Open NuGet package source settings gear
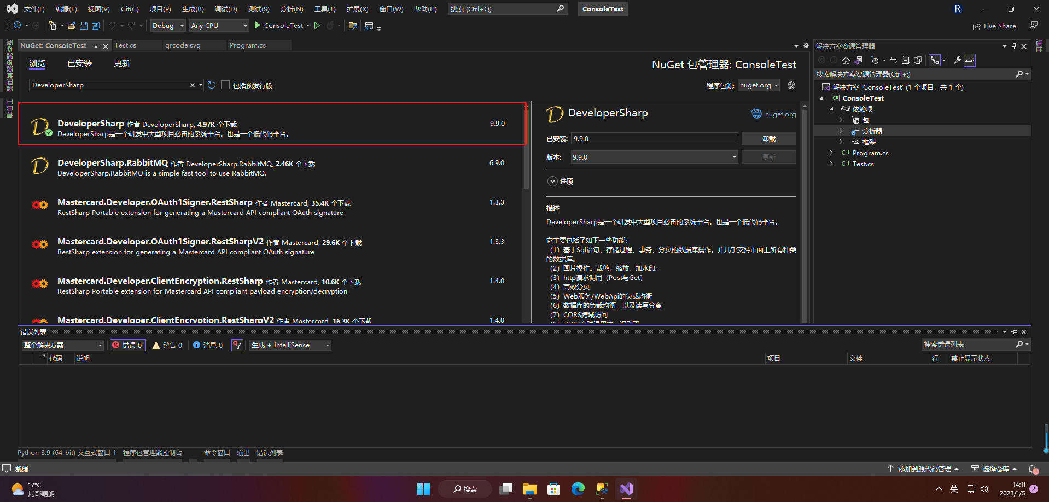Viewport: 1049px width, 502px height. [x=791, y=85]
